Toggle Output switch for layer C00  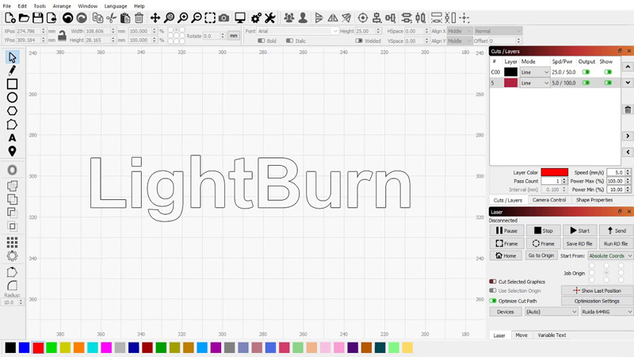(x=586, y=72)
